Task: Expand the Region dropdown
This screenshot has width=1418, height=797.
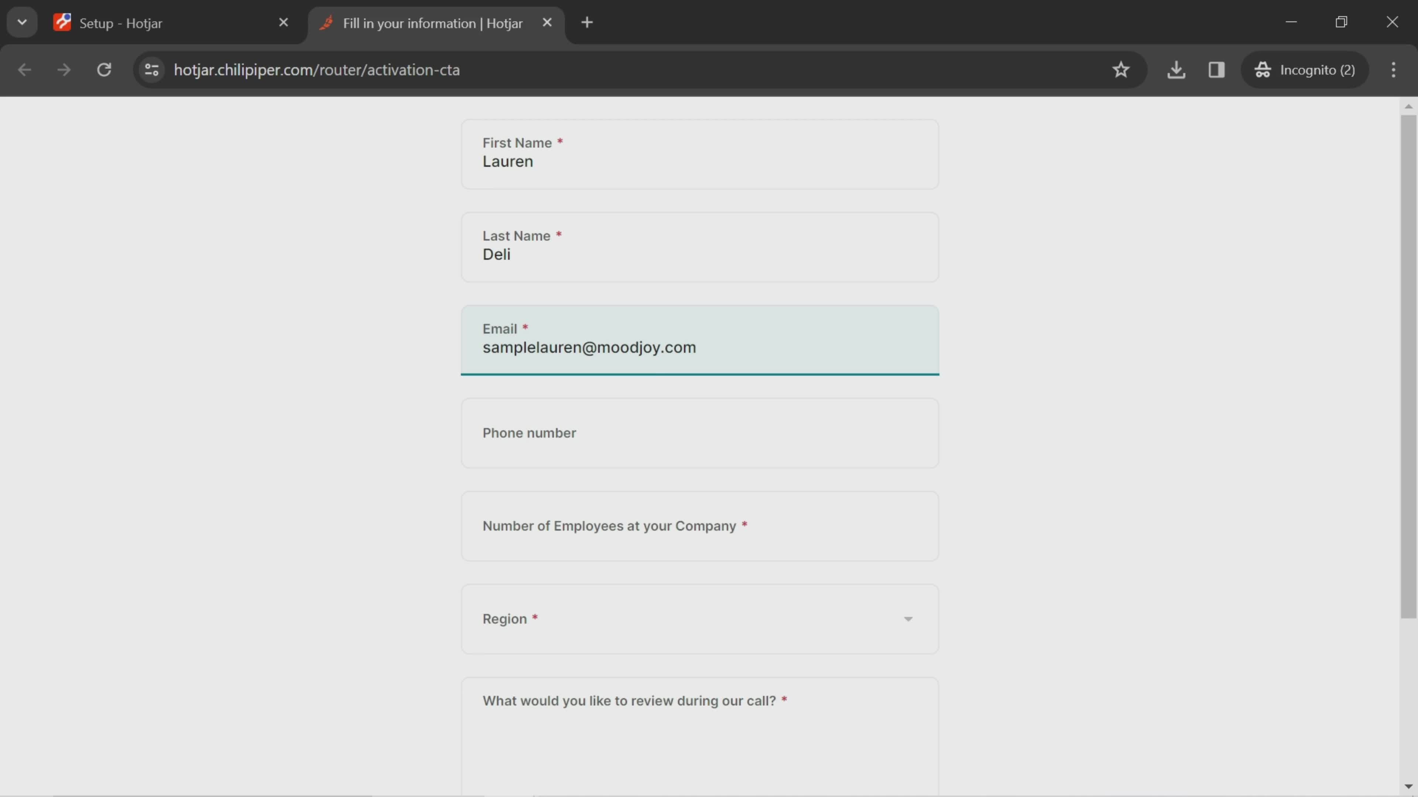Action: point(700,620)
